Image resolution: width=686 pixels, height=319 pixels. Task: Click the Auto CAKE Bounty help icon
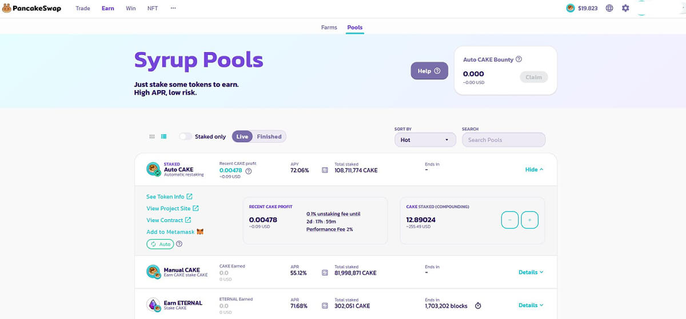tap(519, 59)
